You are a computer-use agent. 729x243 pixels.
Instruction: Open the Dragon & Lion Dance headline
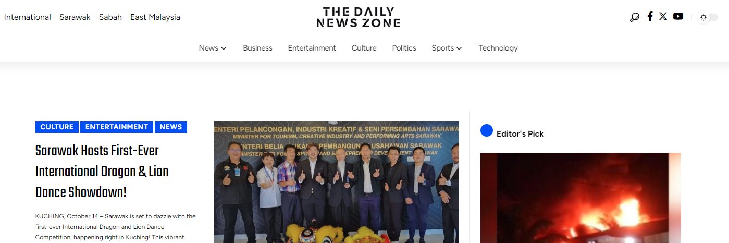102,172
